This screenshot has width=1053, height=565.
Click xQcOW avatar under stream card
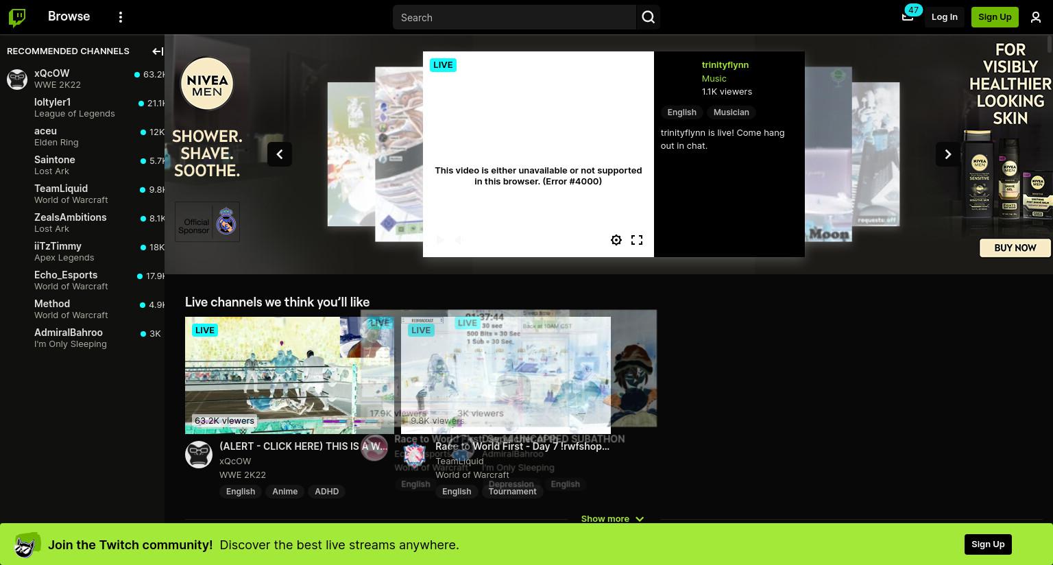199,455
